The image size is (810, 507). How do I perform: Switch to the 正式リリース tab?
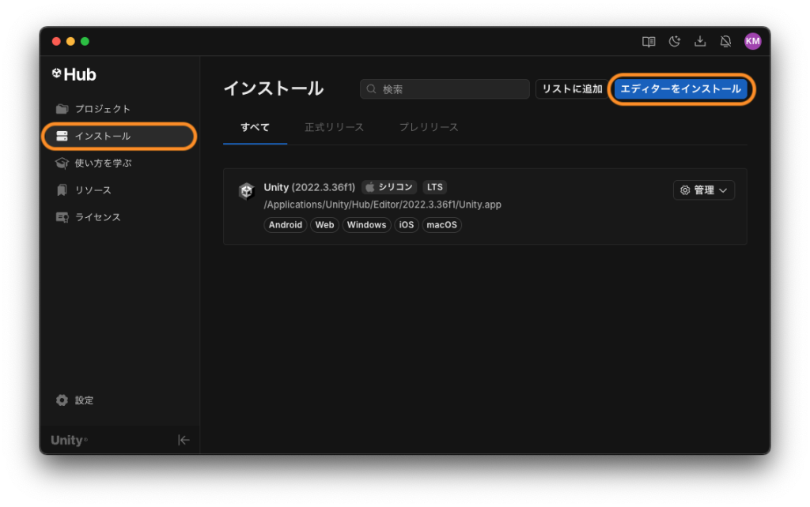[x=335, y=127]
